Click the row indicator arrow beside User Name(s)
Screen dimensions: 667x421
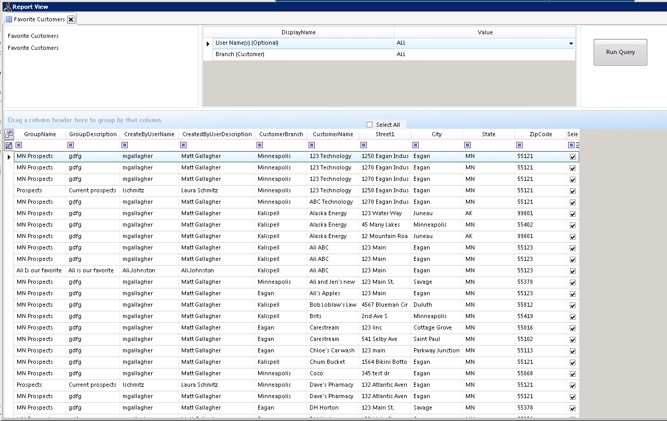click(x=208, y=44)
